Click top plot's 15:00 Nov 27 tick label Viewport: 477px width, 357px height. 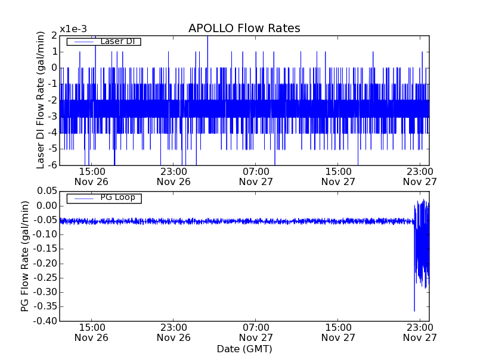point(338,176)
